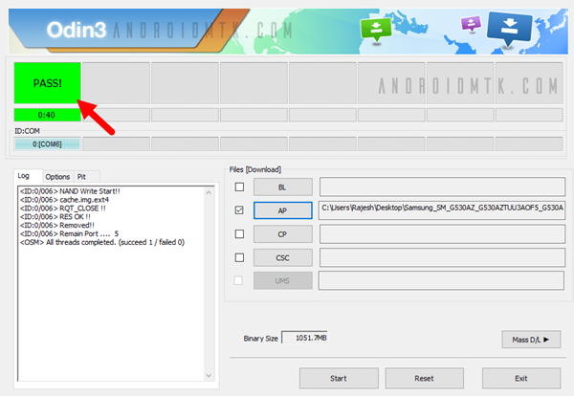Viewport: 574px width, 396px height.
Task: Exit the Odin3 application
Action: [521, 378]
